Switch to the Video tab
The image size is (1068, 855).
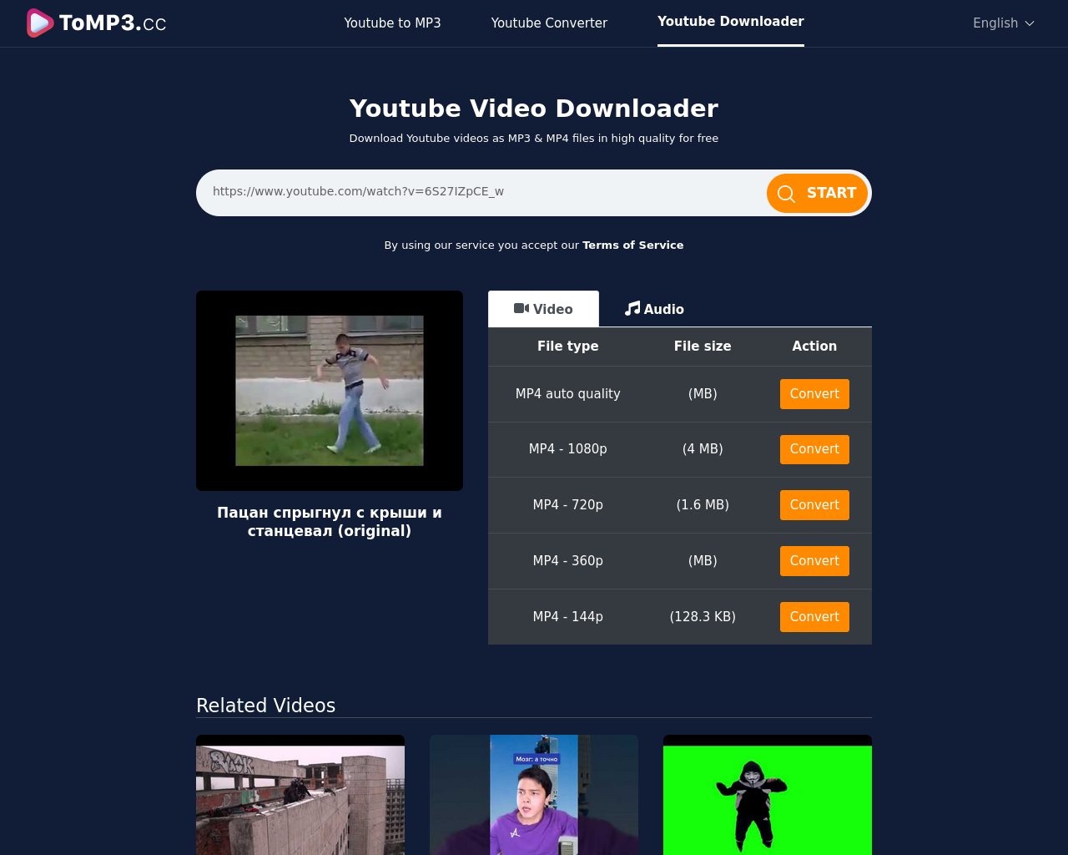pos(543,309)
